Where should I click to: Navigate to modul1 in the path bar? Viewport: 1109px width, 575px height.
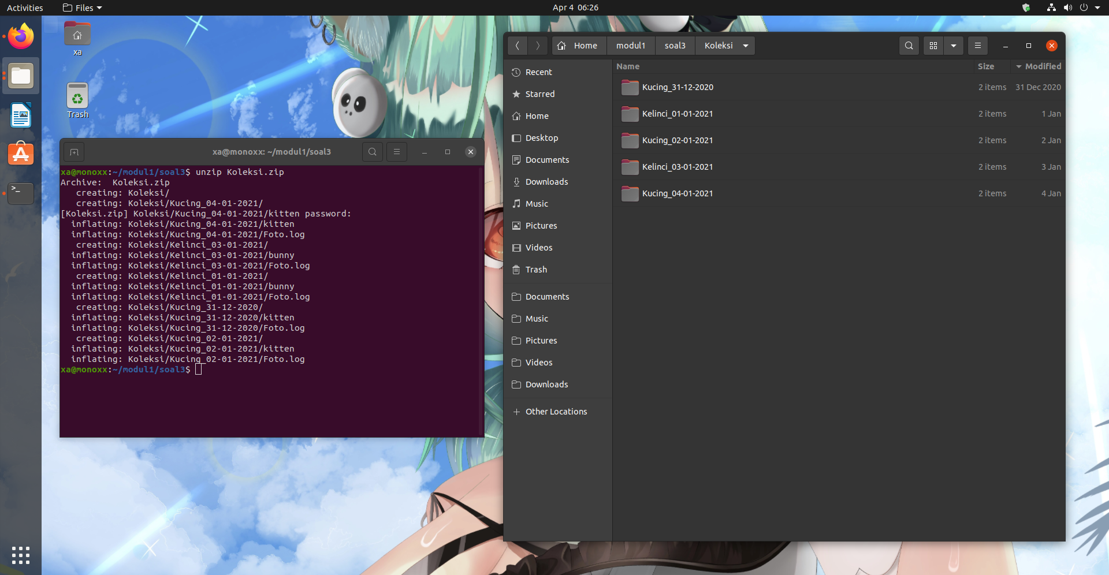(x=631, y=46)
